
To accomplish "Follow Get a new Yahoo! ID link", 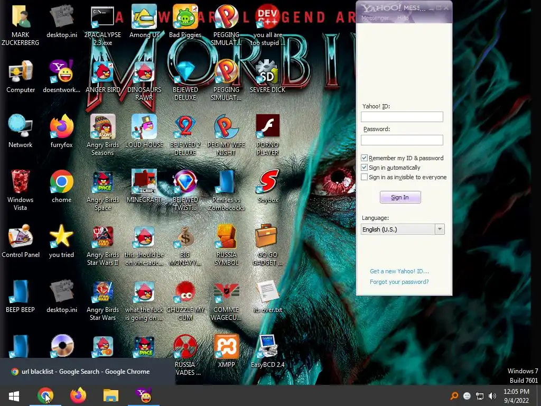I will (399, 271).
